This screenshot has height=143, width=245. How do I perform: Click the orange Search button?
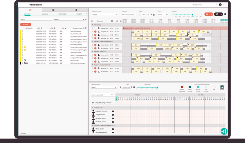(26, 24)
